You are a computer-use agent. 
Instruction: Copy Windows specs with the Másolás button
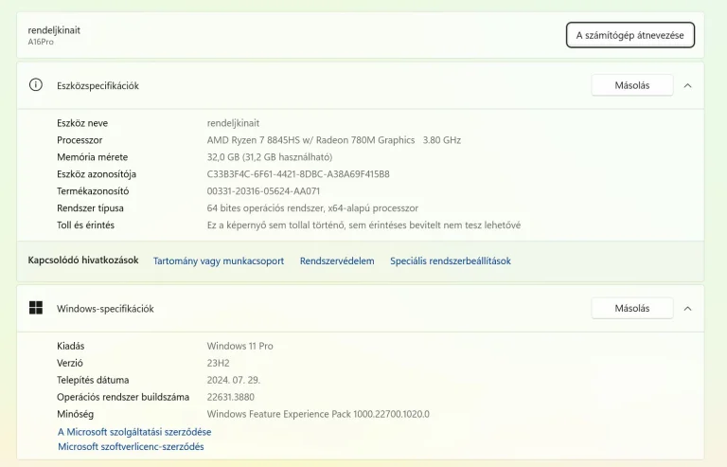(632, 309)
